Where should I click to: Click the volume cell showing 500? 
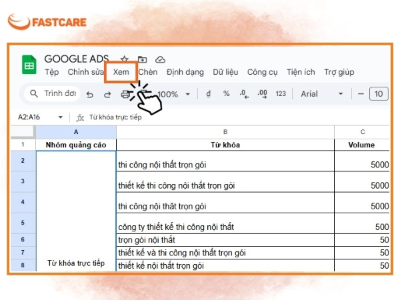tap(362, 223)
